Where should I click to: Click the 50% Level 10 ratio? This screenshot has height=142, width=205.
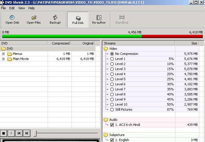pos(170,104)
